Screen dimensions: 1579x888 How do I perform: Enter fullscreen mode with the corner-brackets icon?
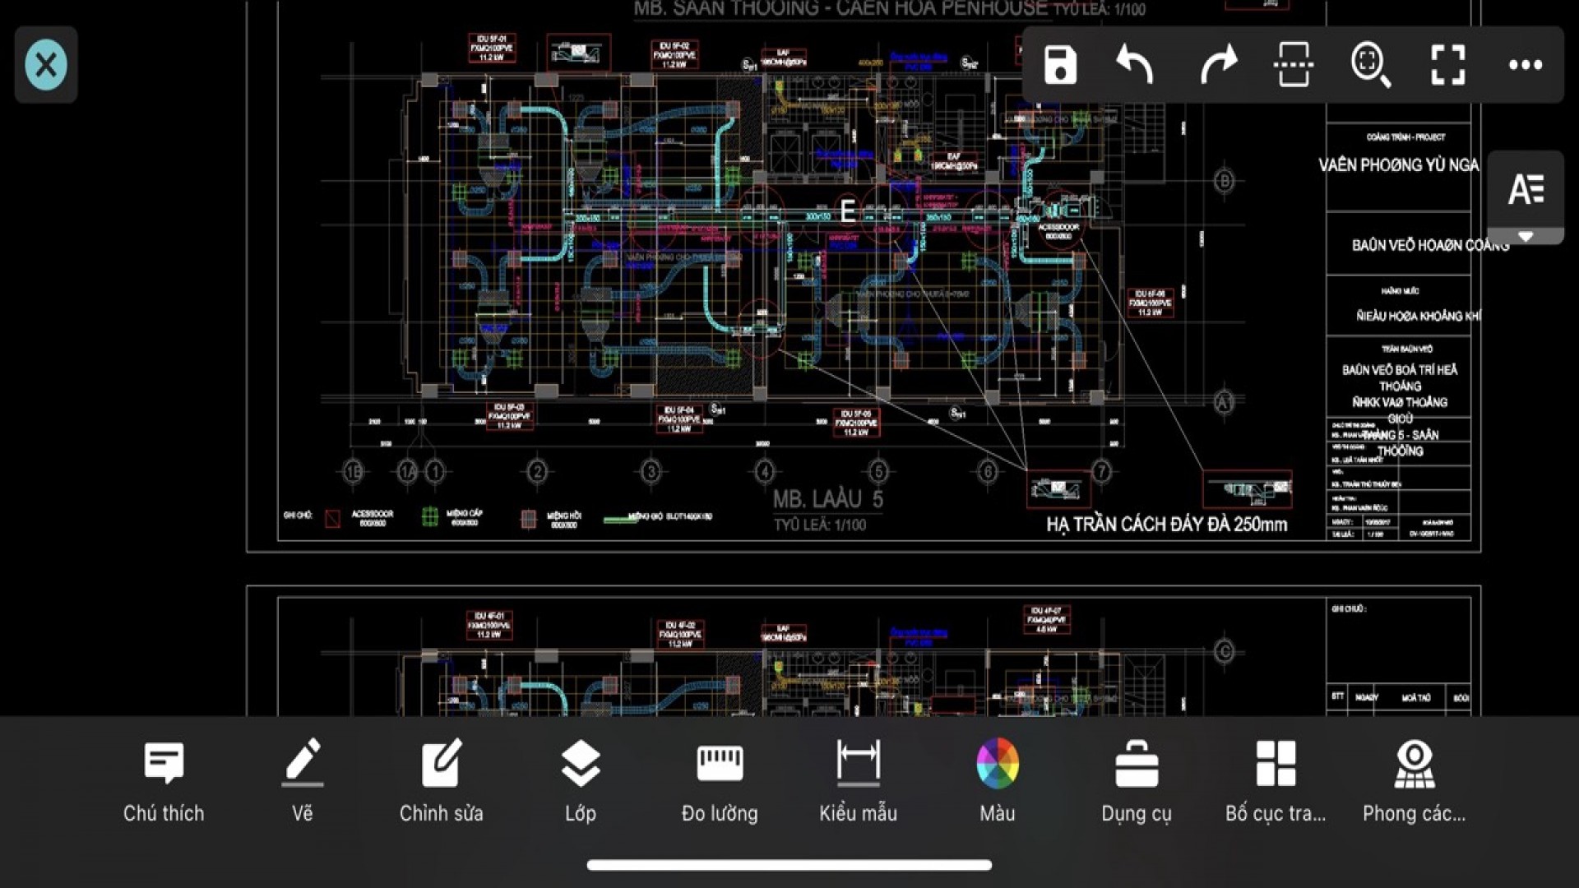(1447, 65)
